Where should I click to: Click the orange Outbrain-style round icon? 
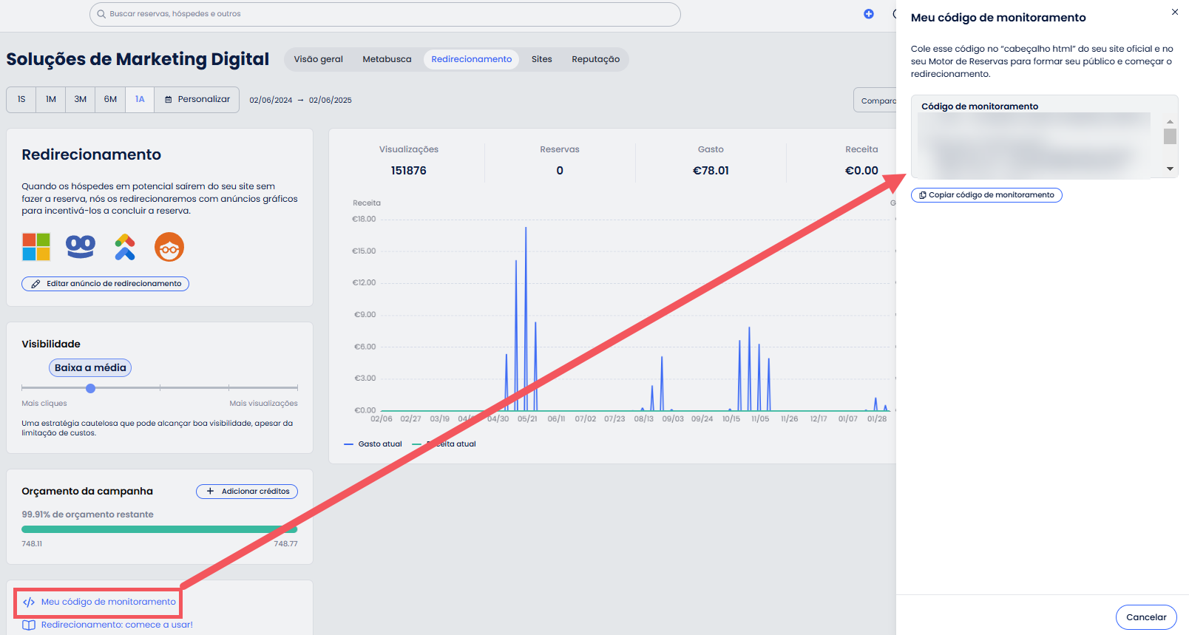coord(169,247)
